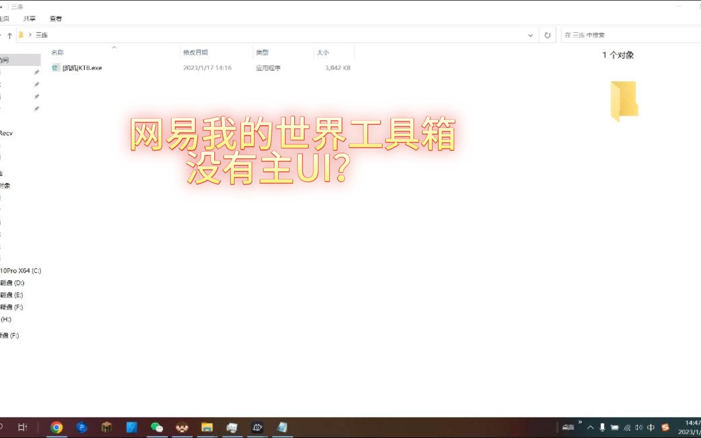Open Task View on the taskbar

pyautogui.click(x=23, y=427)
